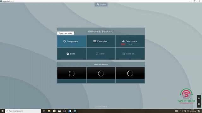Open the Windows Start menu
Viewport: 202px width, 113px height.
3,111
